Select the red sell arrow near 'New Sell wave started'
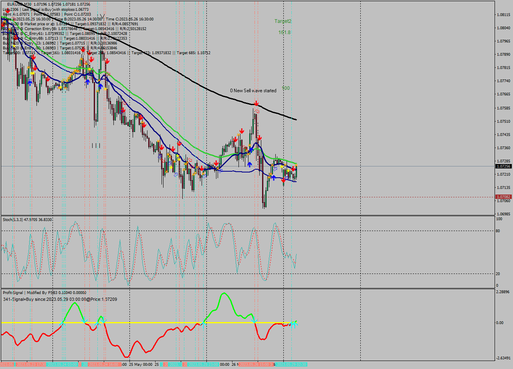Viewport: 513px width, 369px height. pyautogui.click(x=256, y=103)
